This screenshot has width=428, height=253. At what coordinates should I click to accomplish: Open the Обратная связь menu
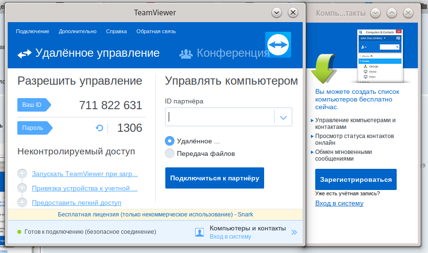(x=156, y=31)
